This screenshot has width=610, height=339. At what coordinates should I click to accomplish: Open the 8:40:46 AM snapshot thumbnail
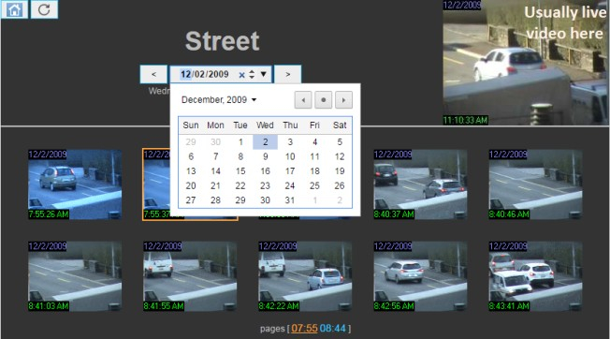(535, 184)
